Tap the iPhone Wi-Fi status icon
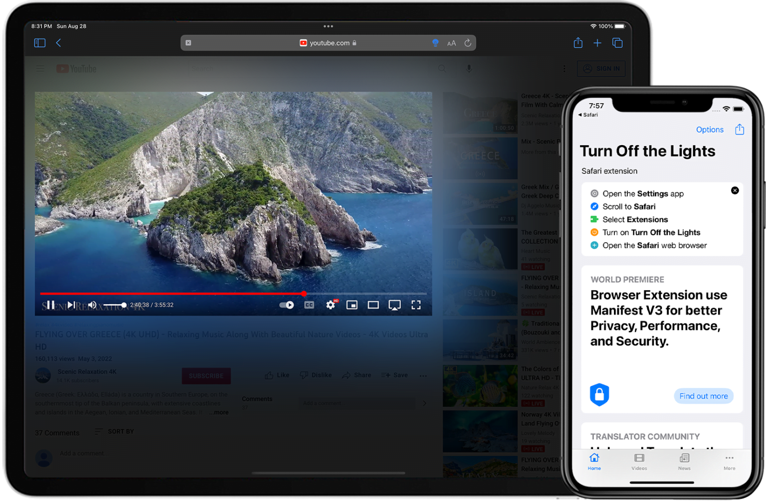Image resolution: width=766 pixels, height=504 pixels. coord(726,109)
